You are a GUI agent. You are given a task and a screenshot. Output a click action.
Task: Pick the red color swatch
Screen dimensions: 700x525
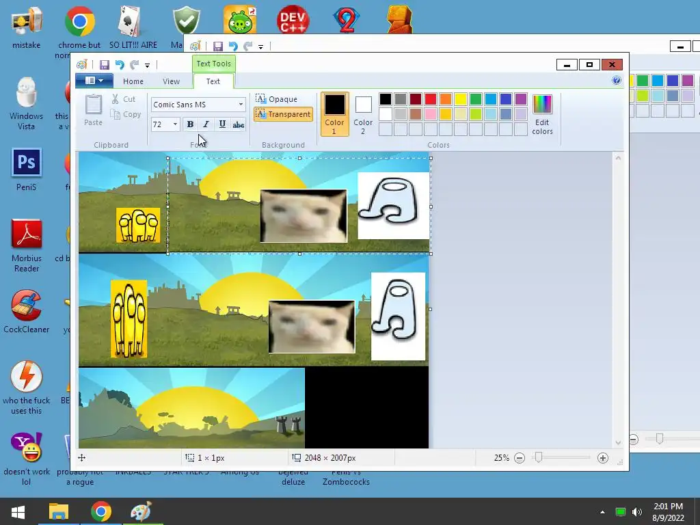pyautogui.click(x=431, y=99)
